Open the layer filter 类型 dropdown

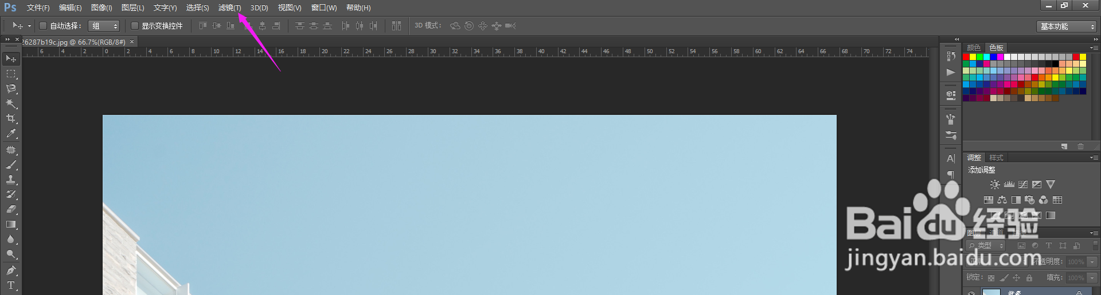986,245
